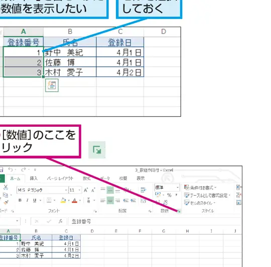Click cell 佐藤 博 in top sheet
271x267 pixels.
70,62
